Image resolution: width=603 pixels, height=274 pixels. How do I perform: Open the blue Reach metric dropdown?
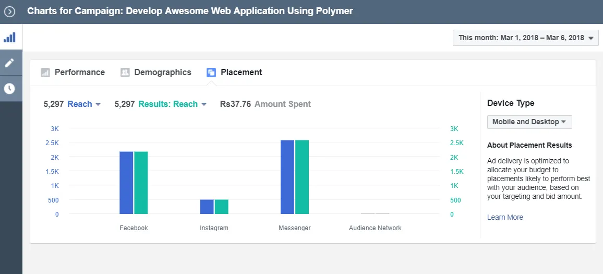click(84, 104)
